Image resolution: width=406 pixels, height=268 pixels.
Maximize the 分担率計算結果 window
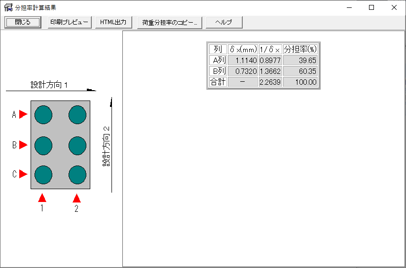click(371, 8)
